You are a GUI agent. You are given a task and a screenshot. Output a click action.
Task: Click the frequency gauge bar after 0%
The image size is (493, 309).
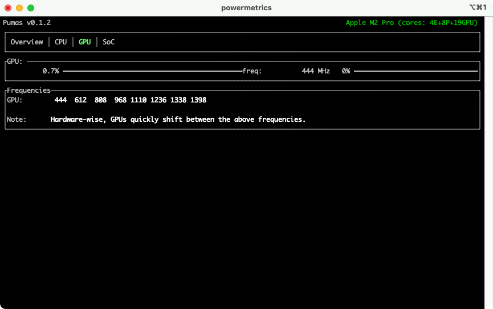(x=415, y=71)
